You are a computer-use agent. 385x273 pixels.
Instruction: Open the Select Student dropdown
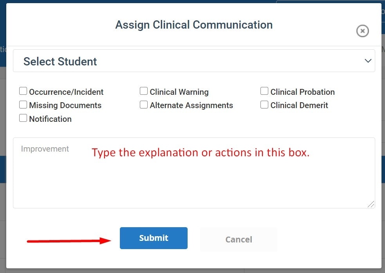pyautogui.click(x=193, y=61)
